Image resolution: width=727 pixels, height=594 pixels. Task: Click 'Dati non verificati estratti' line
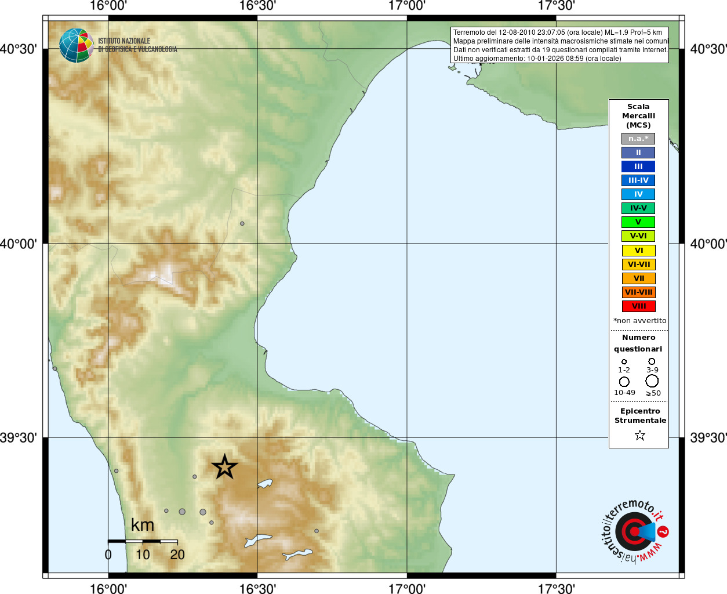pos(560,50)
